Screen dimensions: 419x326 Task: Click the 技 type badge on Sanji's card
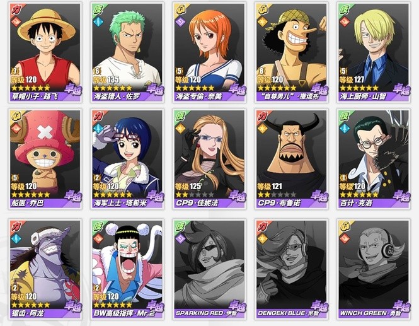[x=344, y=9]
